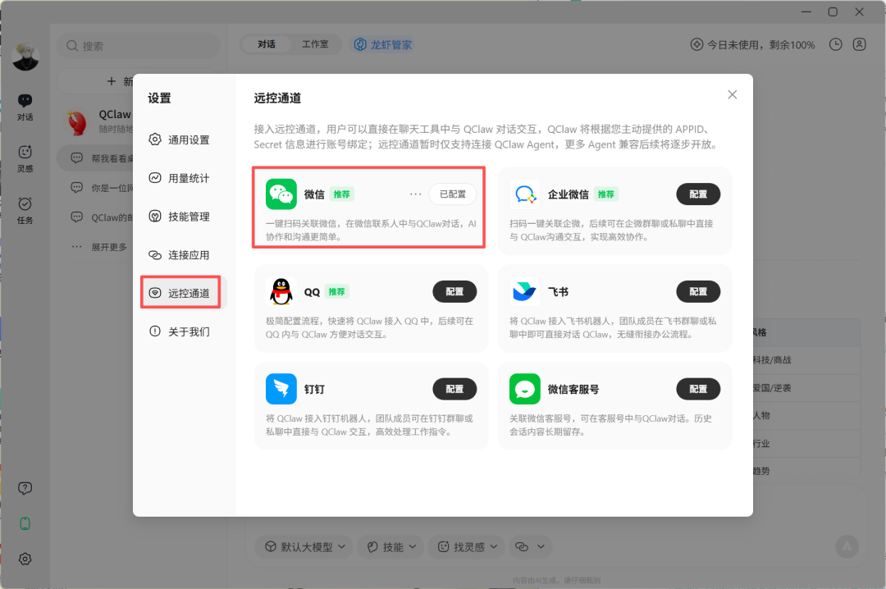Screen dimensions: 886x589
Task: Click 配置 button for 钉钉
Action: [x=454, y=389]
